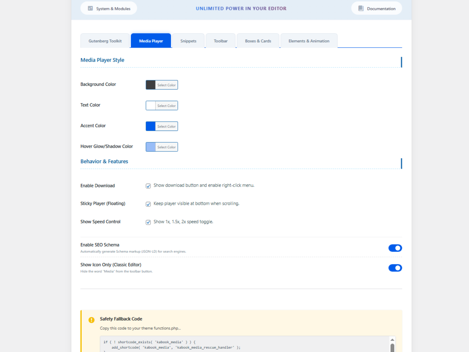Open the Elements & Animation tab
Viewport: 469px width, 352px height.
pyautogui.click(x=309, y=41)
